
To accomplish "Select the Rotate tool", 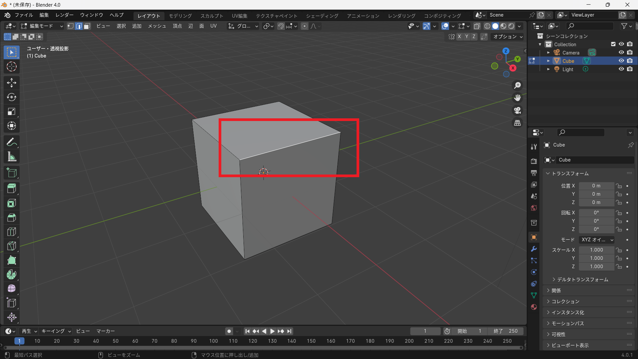I will pyautogui.click(x=12, y=97).
